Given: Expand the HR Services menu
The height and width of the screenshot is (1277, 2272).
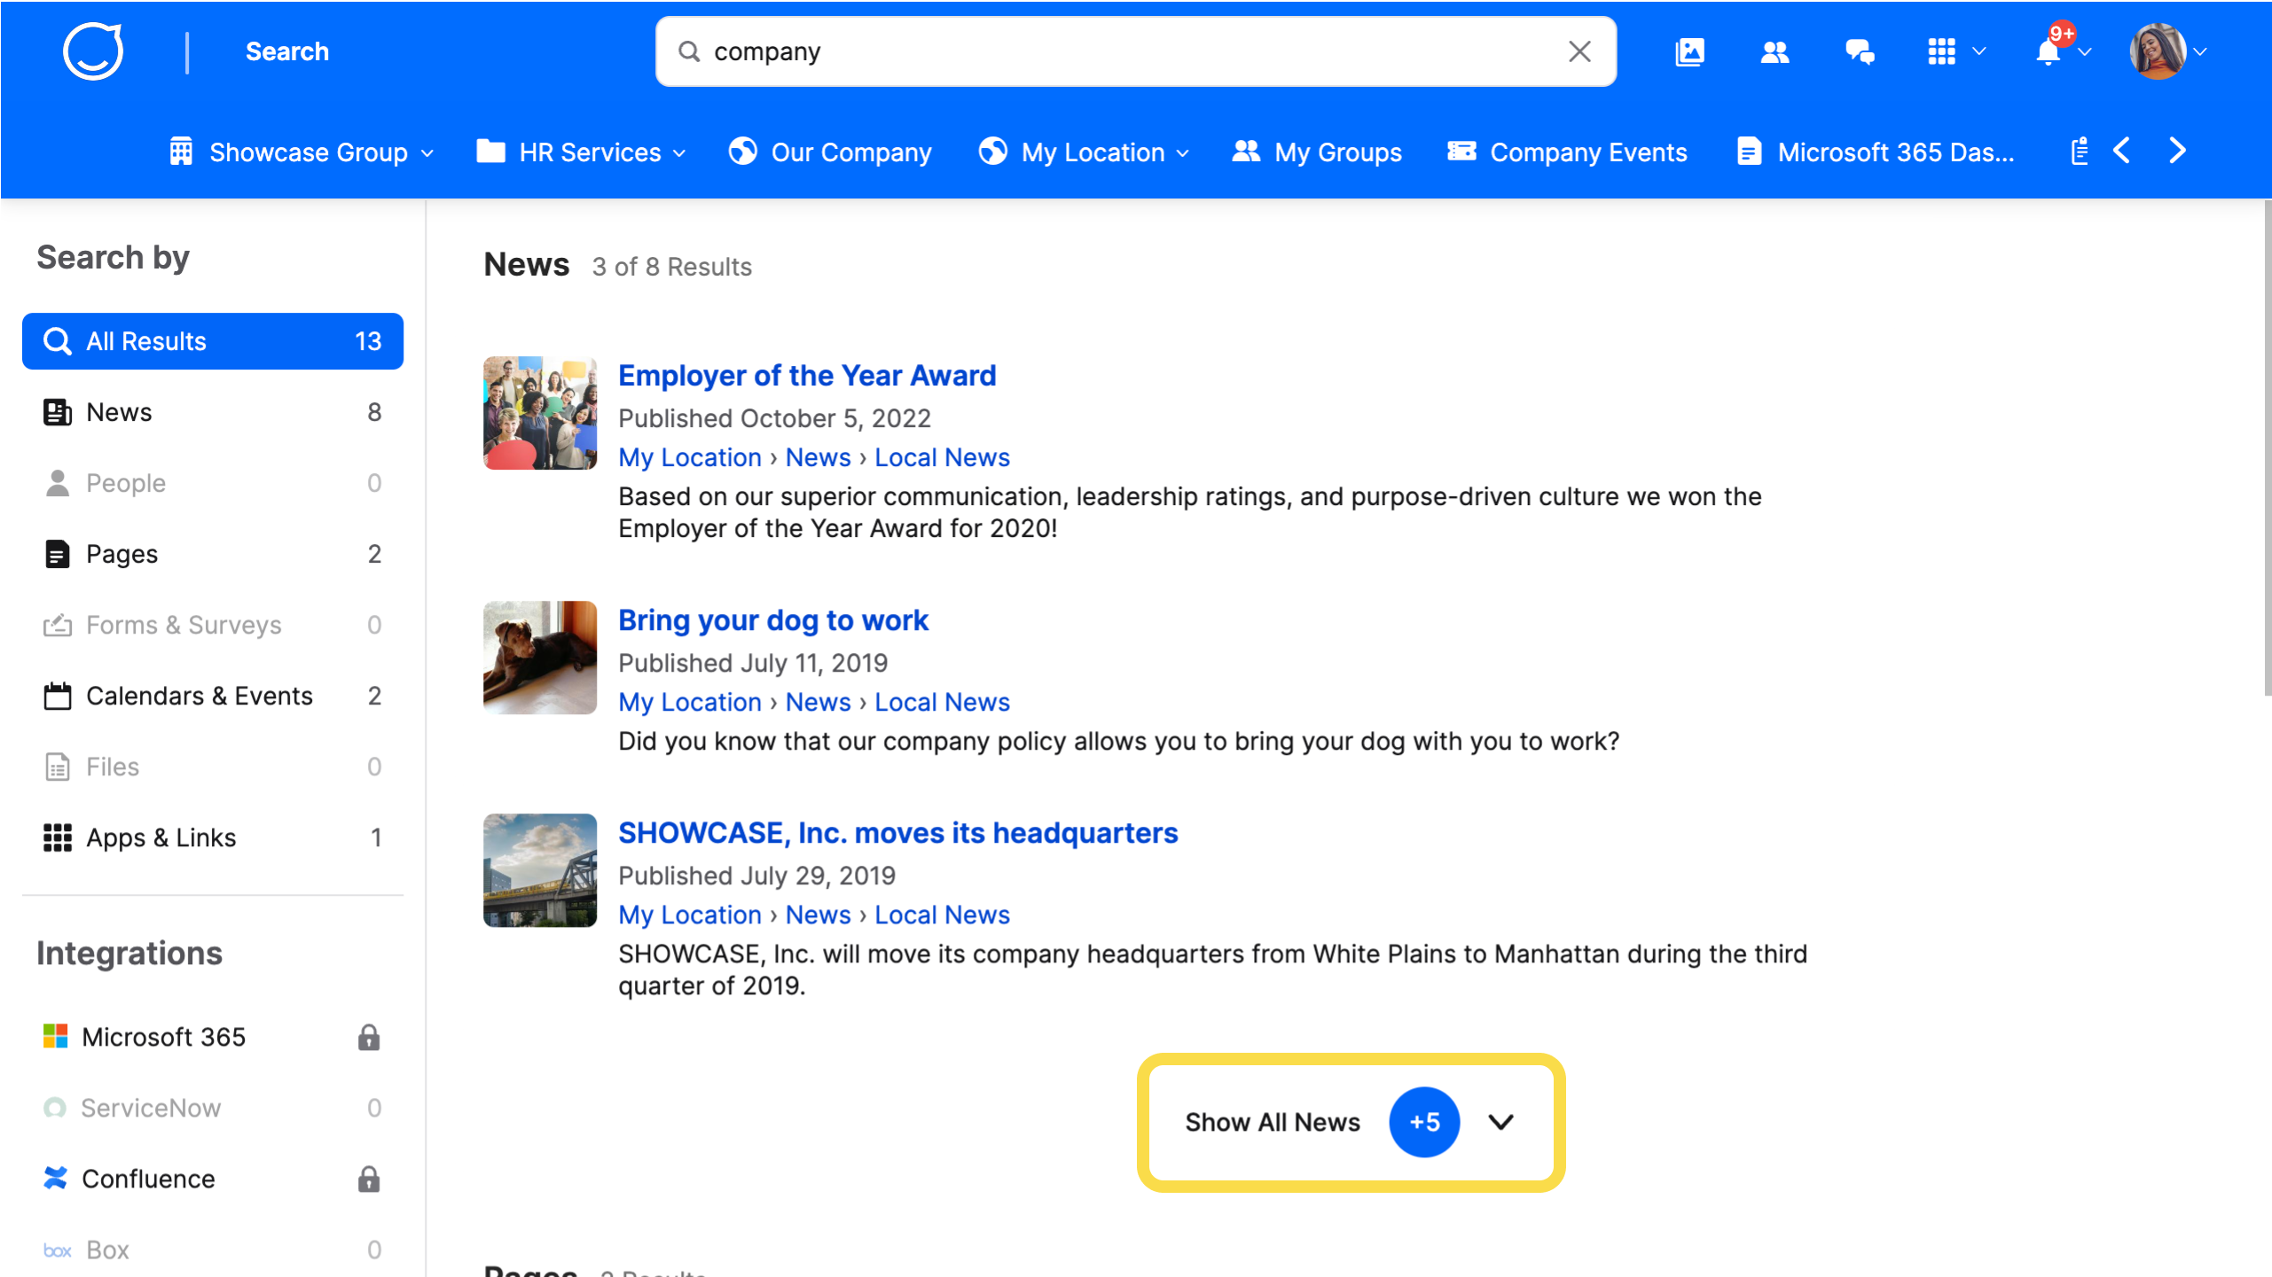Looking at the screenshot, I should pyautogui.click(x=582, y=152).
